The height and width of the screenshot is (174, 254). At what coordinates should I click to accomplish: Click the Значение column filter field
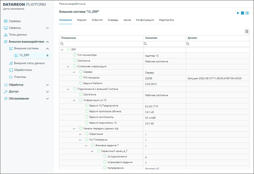(164, 44)
